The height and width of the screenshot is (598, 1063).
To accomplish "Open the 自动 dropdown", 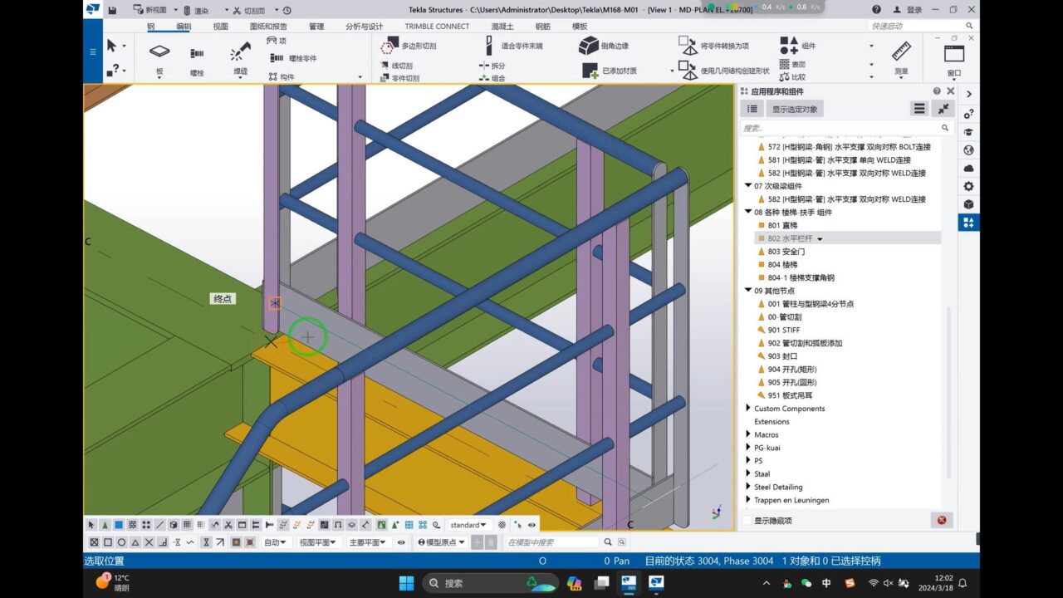I will click(275, 542).
